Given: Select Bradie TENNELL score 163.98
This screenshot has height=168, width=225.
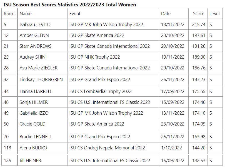Looking at the screenshot, I should (199, 137).
